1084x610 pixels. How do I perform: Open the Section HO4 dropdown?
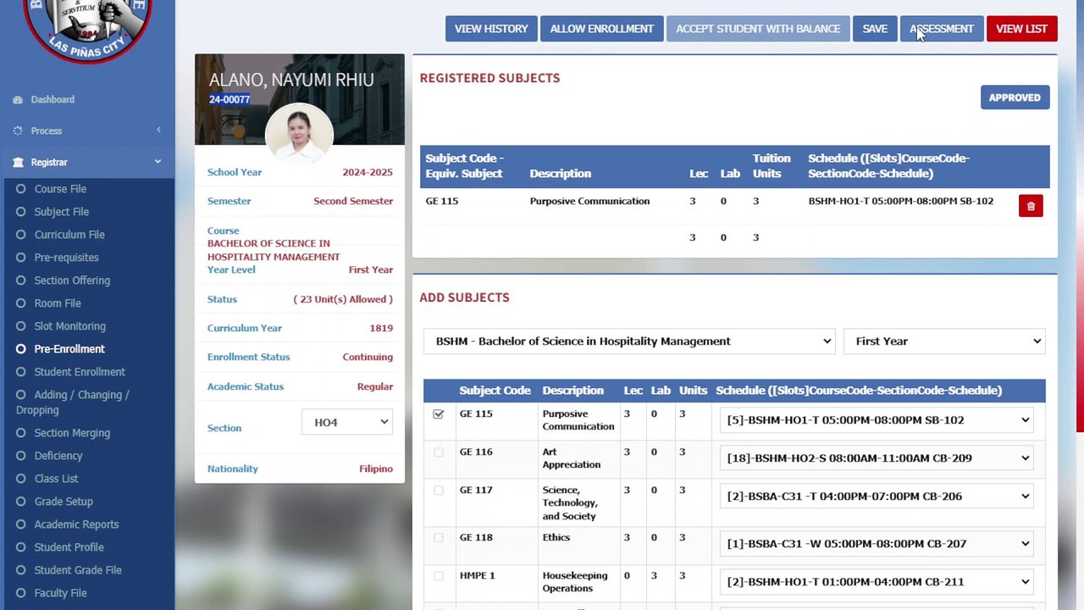coord(346,422)
